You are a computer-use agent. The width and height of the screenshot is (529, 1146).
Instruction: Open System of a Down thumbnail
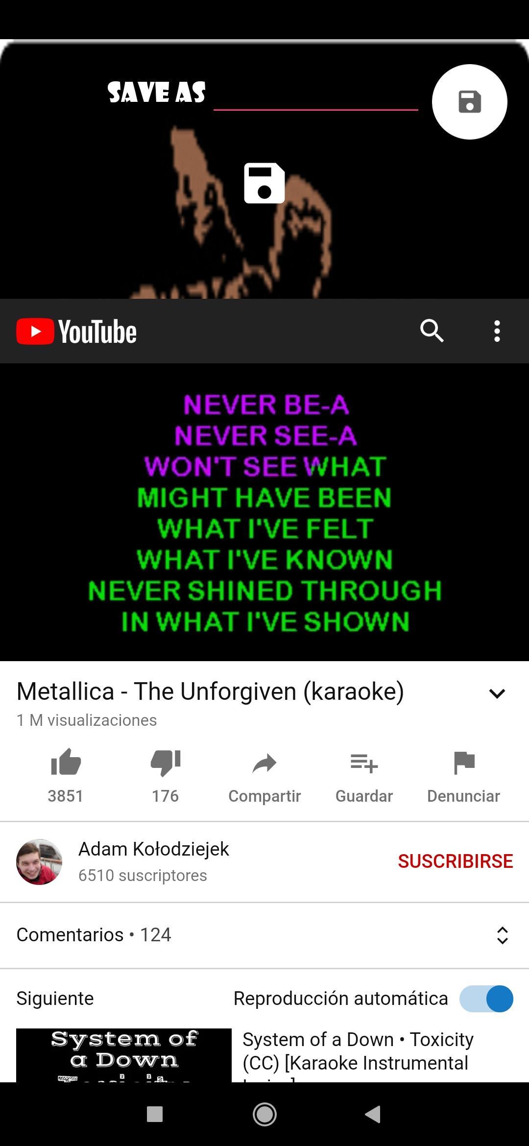pyautogui.click(x=124, y=1055)
